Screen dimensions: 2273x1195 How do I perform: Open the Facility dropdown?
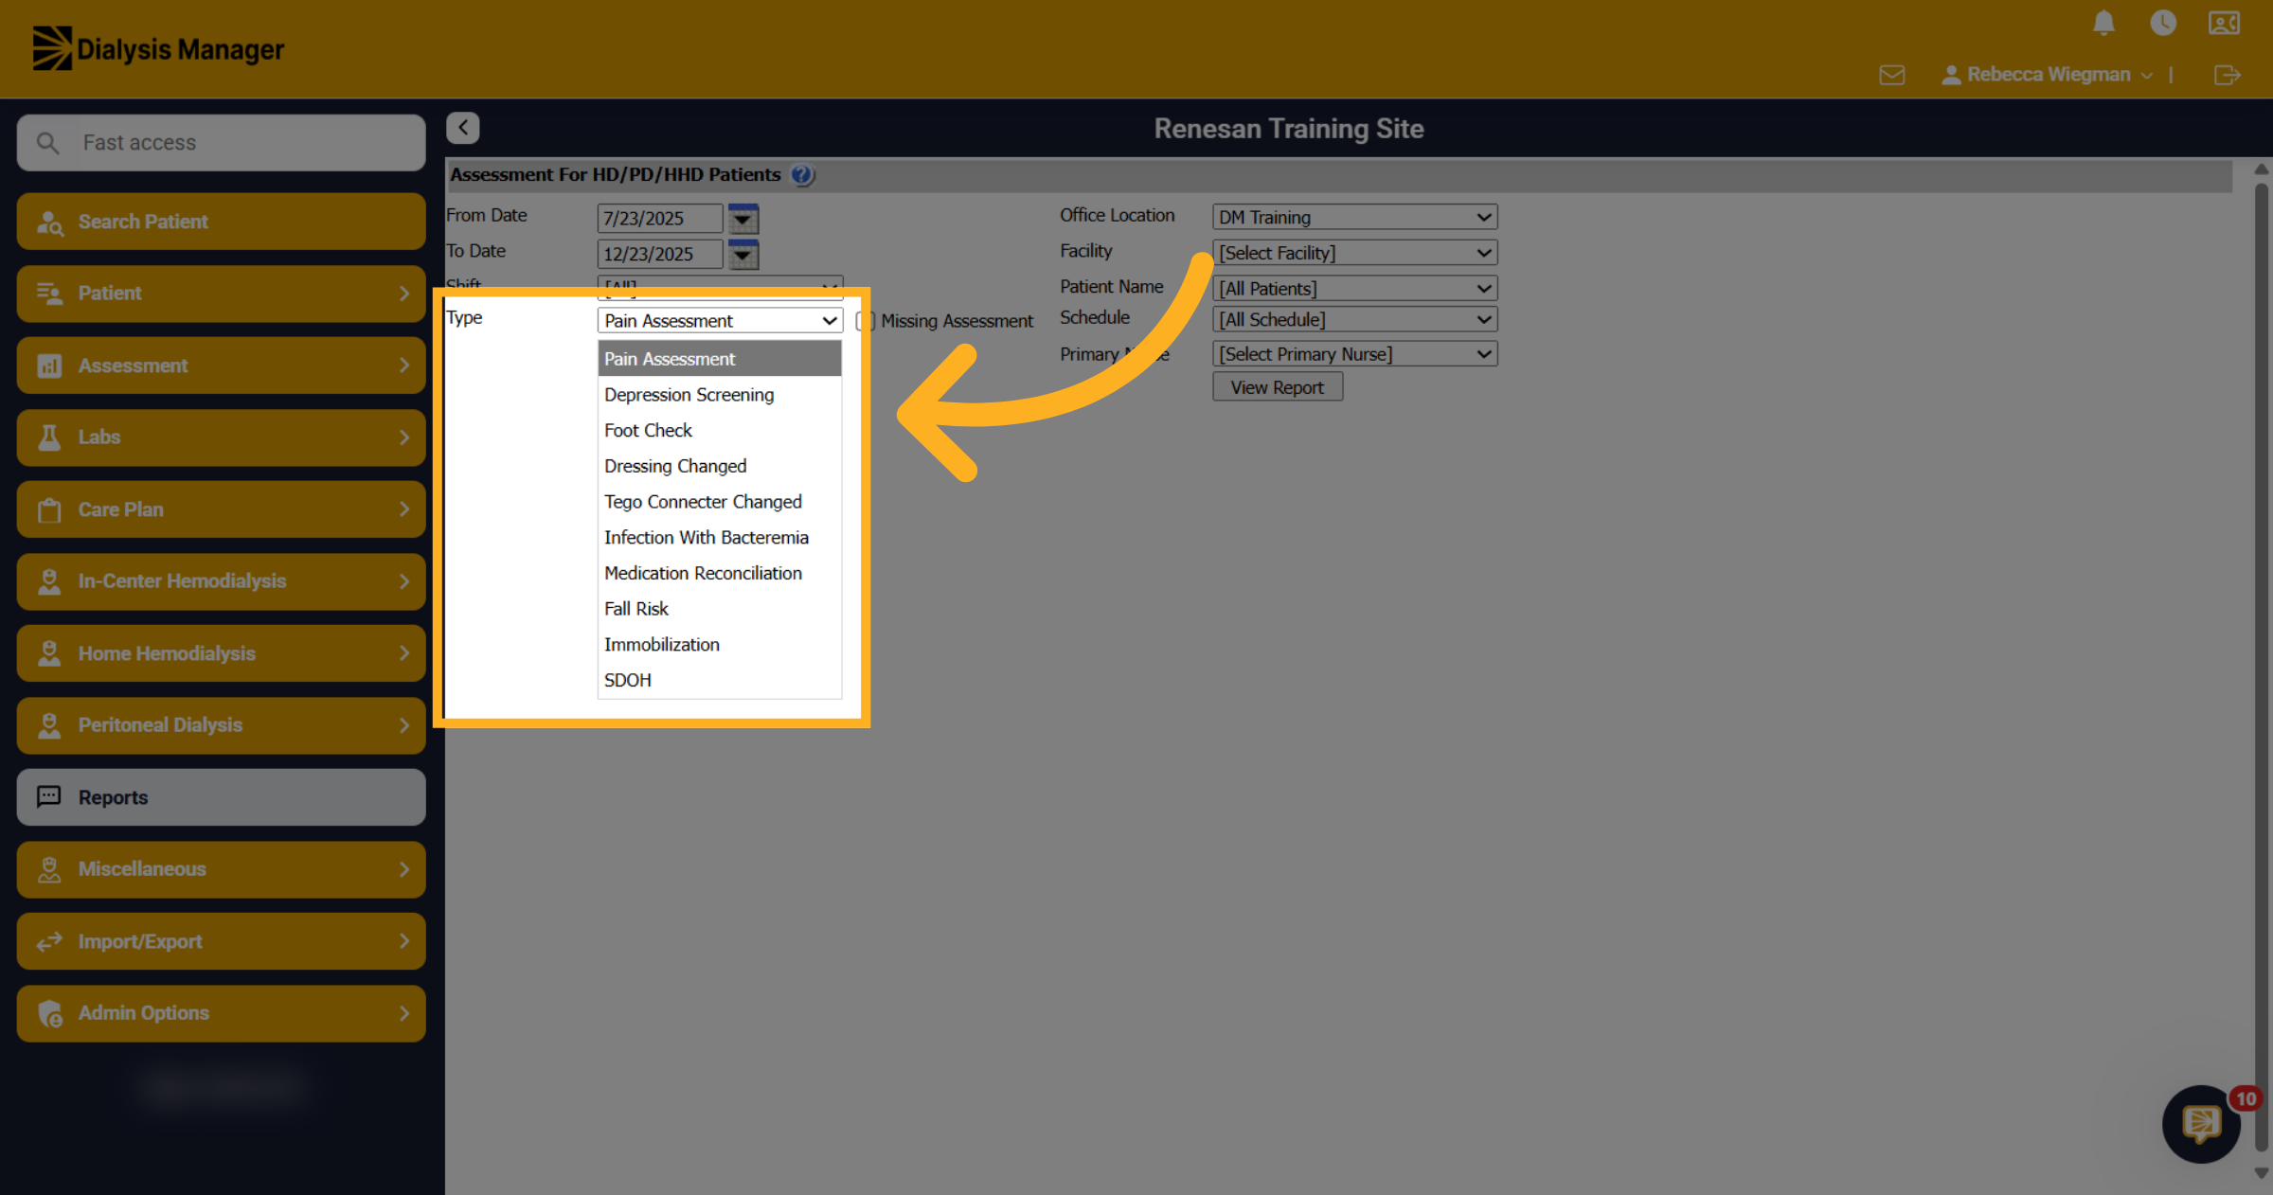(1354, 253)
